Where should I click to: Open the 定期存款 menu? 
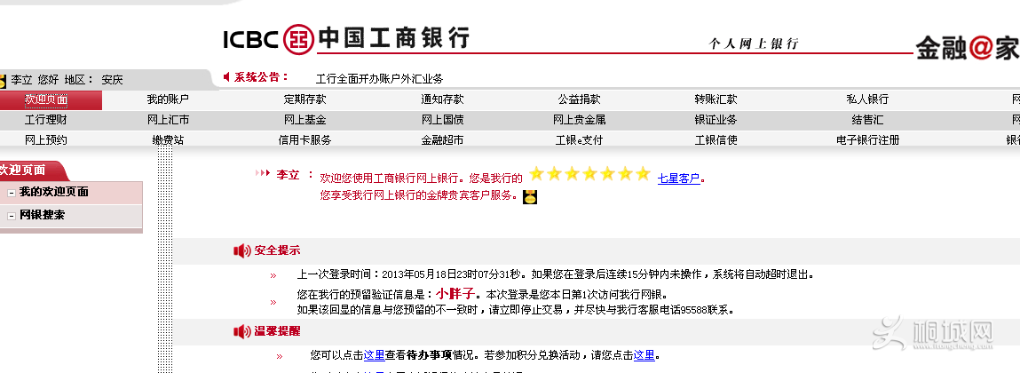tap(305, 99)
